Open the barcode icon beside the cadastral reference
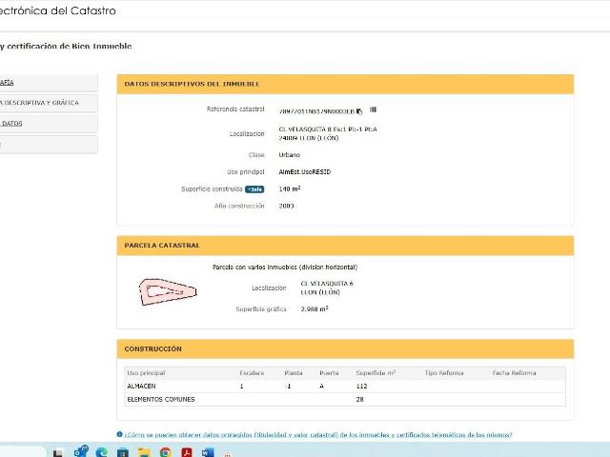The height and width of the screenshot is (457, 610). pyautogui.click(x=373, y=110)
